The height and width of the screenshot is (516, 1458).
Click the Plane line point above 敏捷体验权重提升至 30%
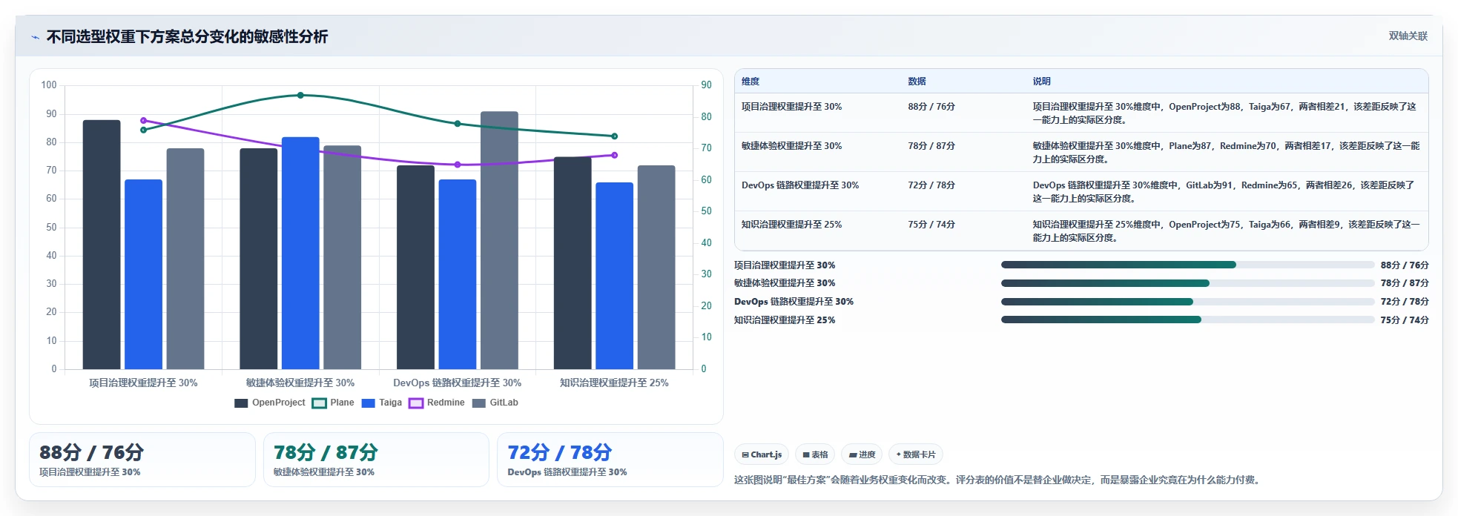click(300, 95)
